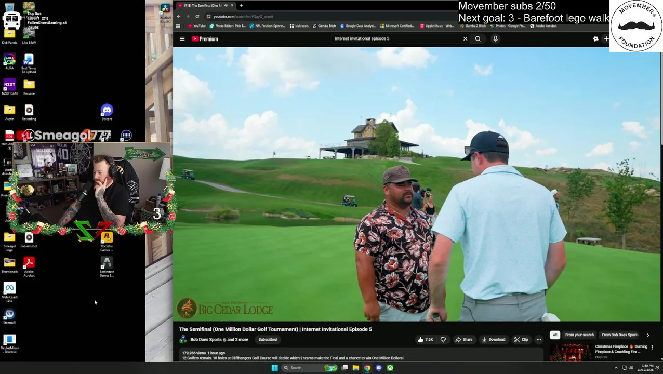Viewport: 663px width, 374px height.
Task: Open Chrome from the taskbar
Action: [367, 368]
